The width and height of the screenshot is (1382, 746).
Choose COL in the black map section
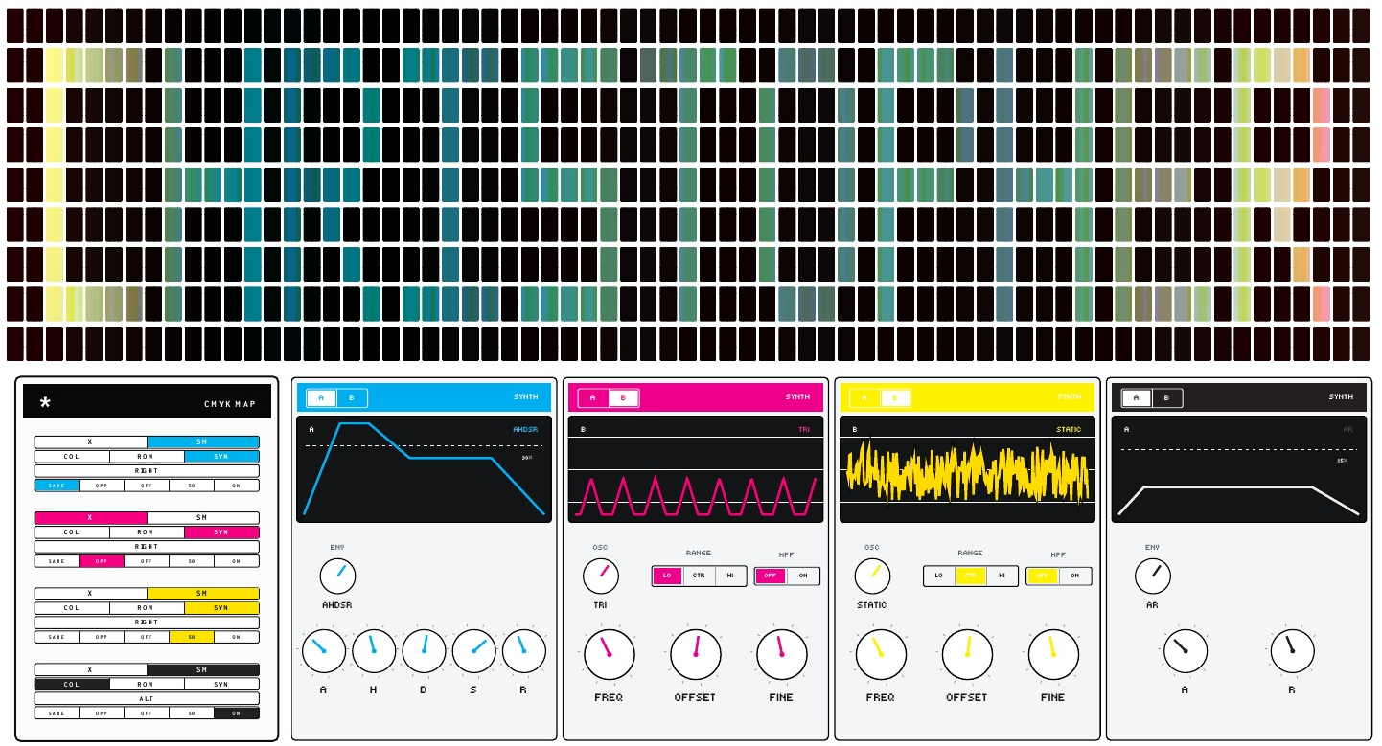(72, 685)
